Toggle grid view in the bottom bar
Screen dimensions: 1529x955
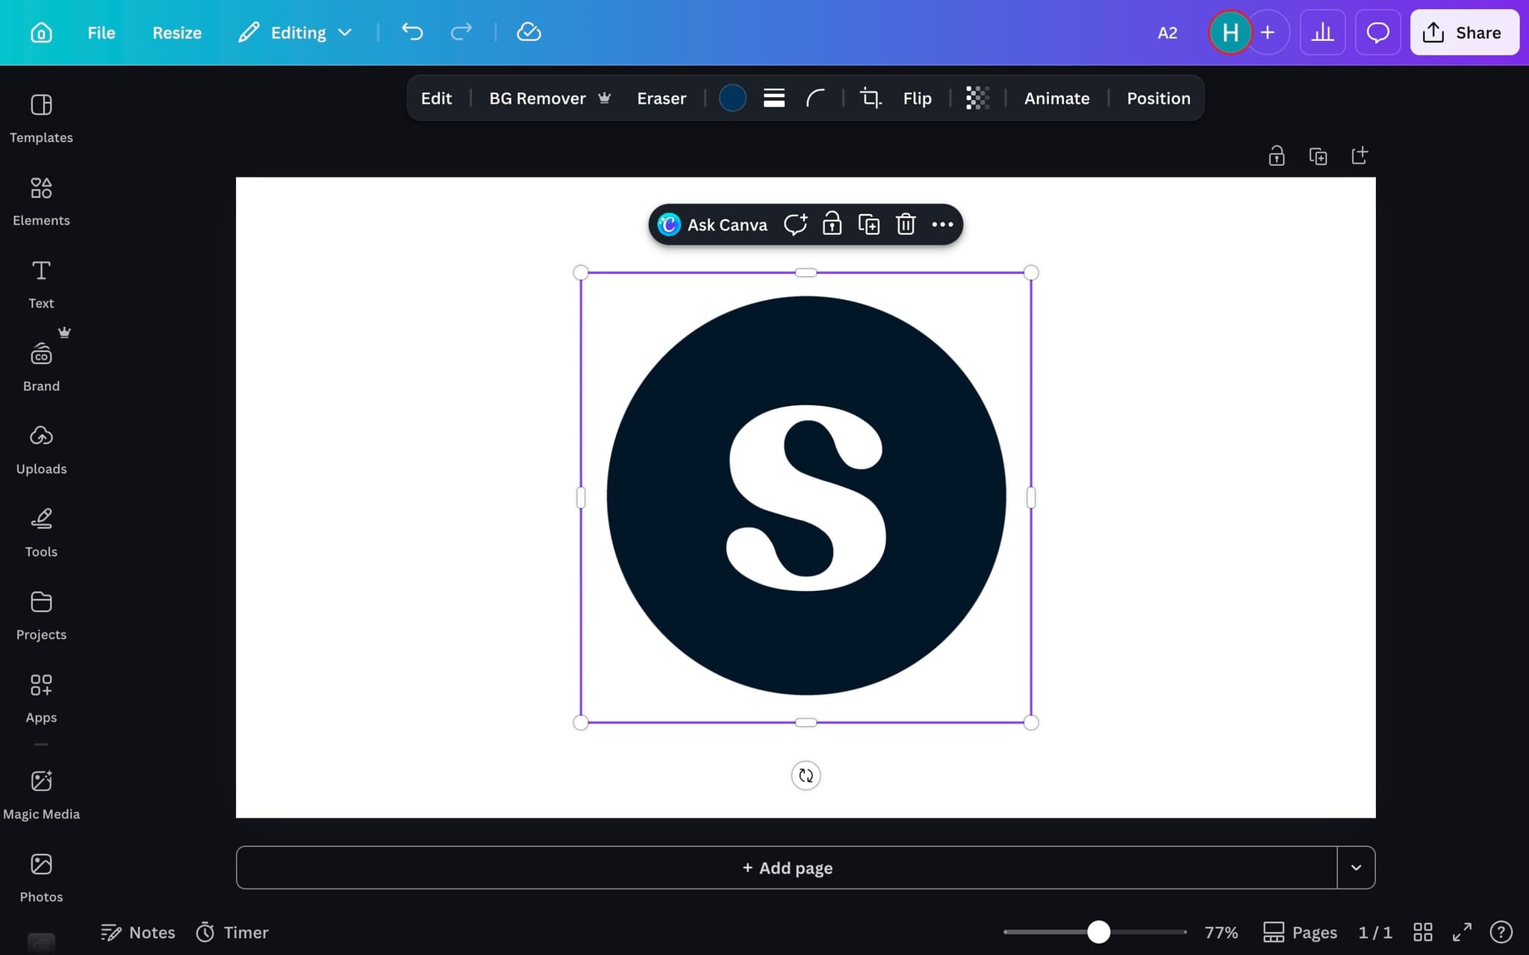point(1422,932)
